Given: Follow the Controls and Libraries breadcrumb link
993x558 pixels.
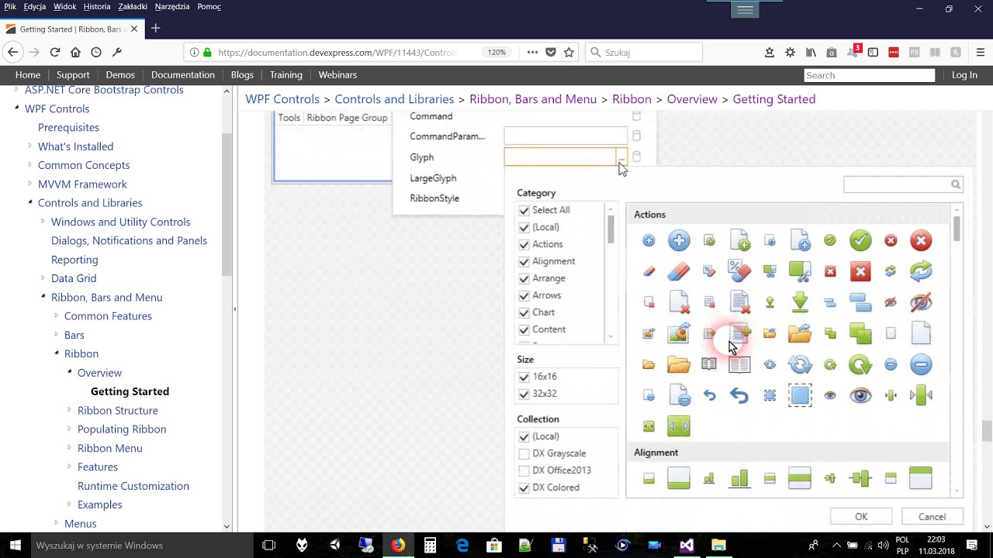Looking at the screenshot, I should pos(394,99).
